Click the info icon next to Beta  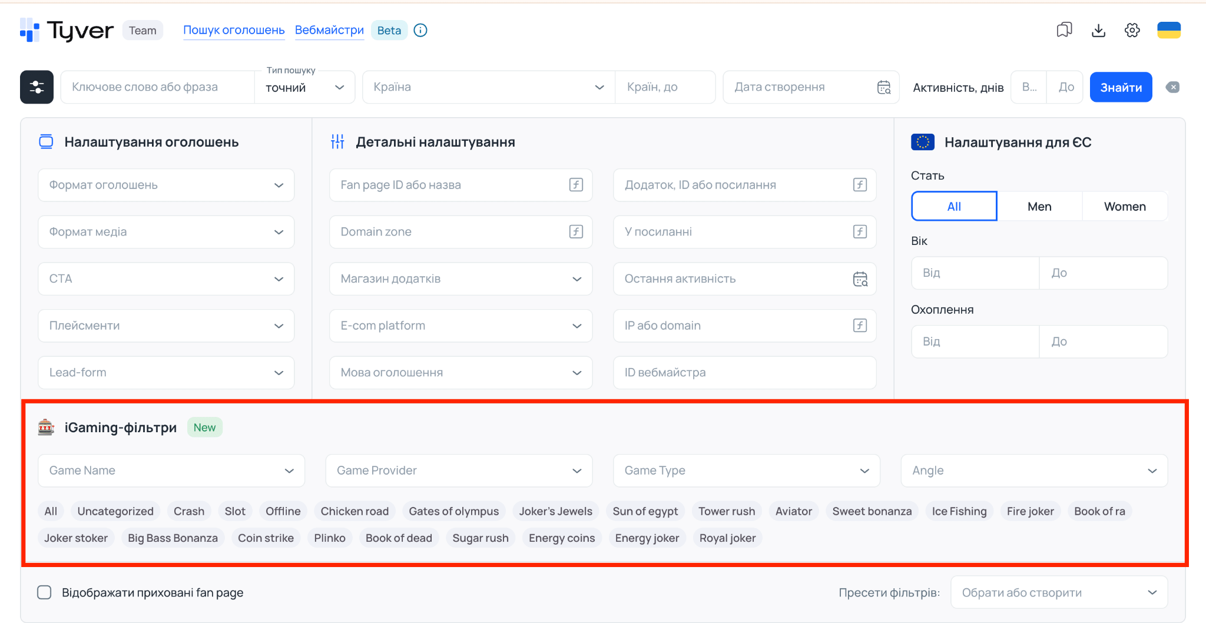point(420,30)
